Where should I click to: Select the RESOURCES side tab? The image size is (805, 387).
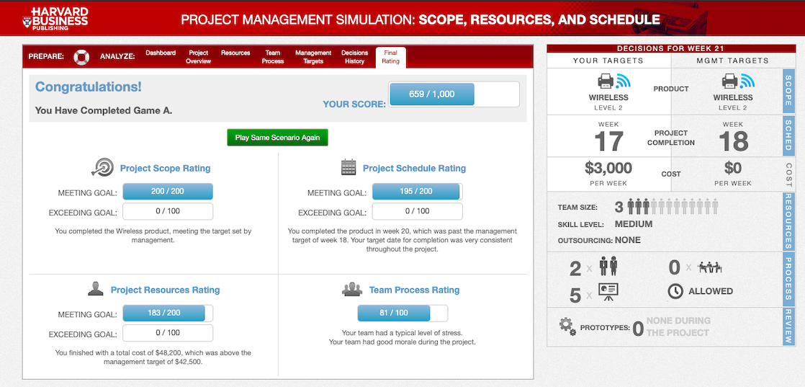click(x=788, y=221)
